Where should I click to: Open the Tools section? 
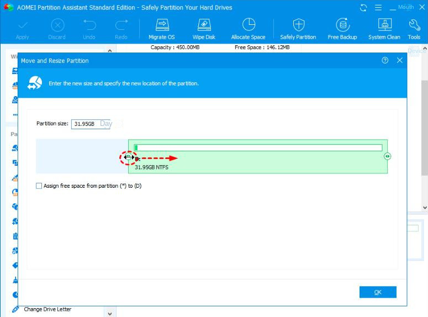pos(414,29)
